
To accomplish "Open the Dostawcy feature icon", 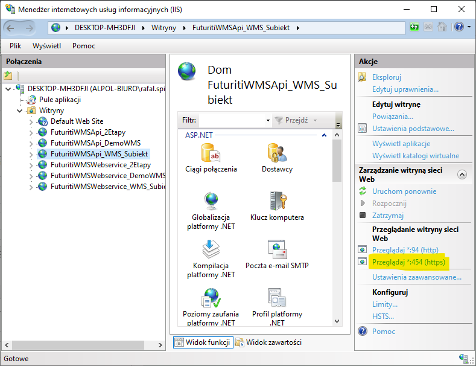I will point(277,154).
